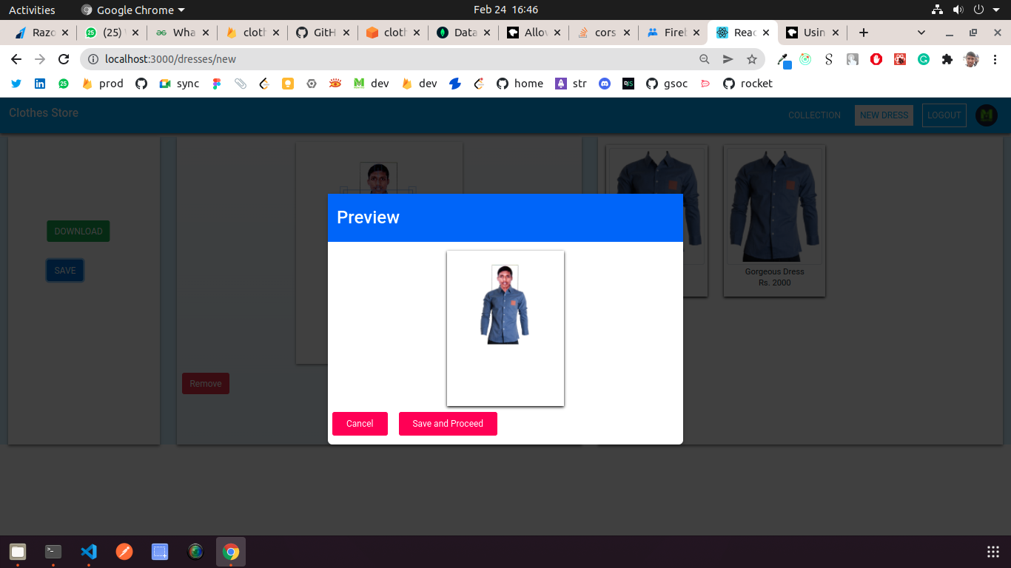Open the Figma bookmark icon
Screen dimensions: 1011x568
click(216, 83)
